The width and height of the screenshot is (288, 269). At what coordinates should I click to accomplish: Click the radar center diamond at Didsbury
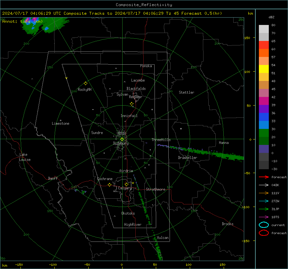[x=122, y=139]
